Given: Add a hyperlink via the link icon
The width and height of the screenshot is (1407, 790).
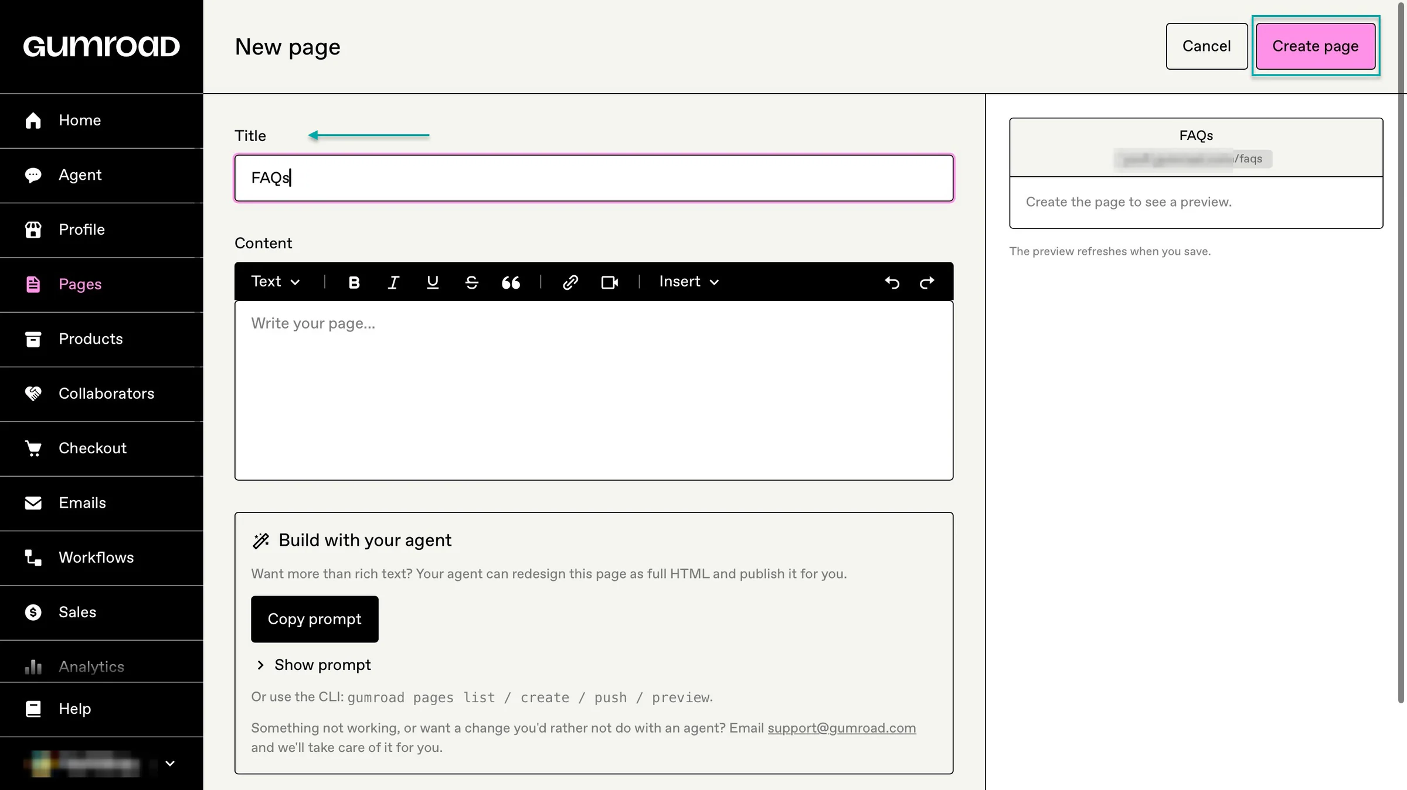Looking at the screenshot, I should coord(570,282).
